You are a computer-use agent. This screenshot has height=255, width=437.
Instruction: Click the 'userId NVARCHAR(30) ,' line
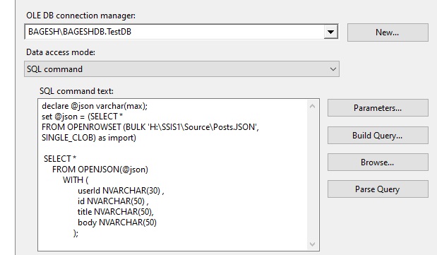121,191
